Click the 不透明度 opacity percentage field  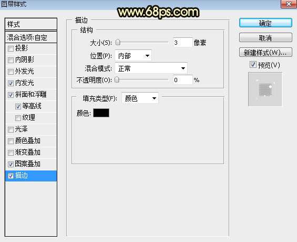click(x=182, y=80)
